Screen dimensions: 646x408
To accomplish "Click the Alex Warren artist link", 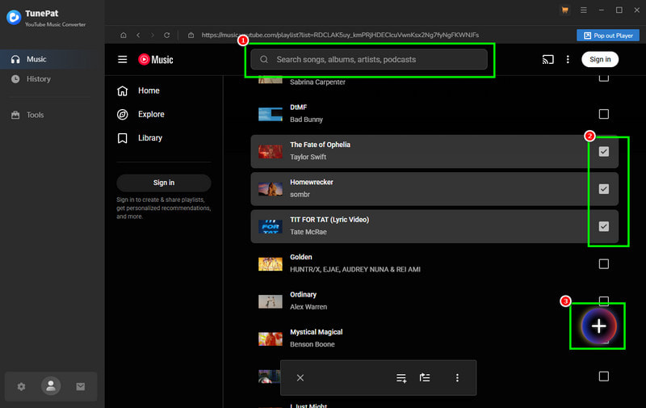I will tap(308, 307).
